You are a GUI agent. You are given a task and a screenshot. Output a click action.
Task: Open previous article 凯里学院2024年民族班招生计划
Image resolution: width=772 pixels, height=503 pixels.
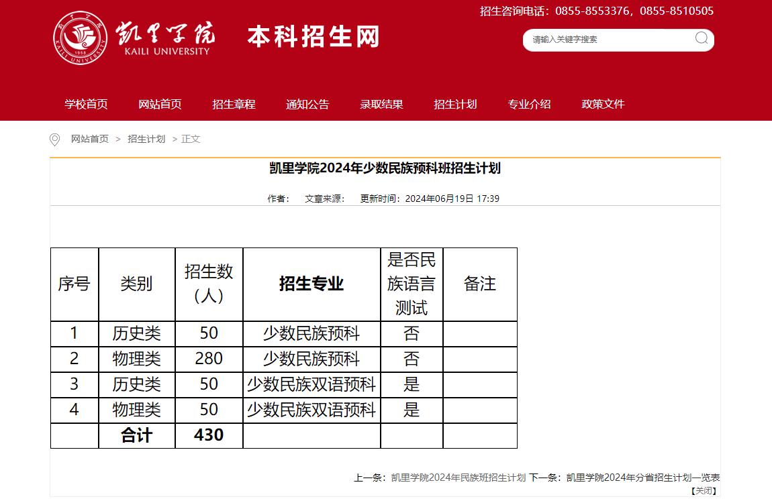[x=459, y=478]
